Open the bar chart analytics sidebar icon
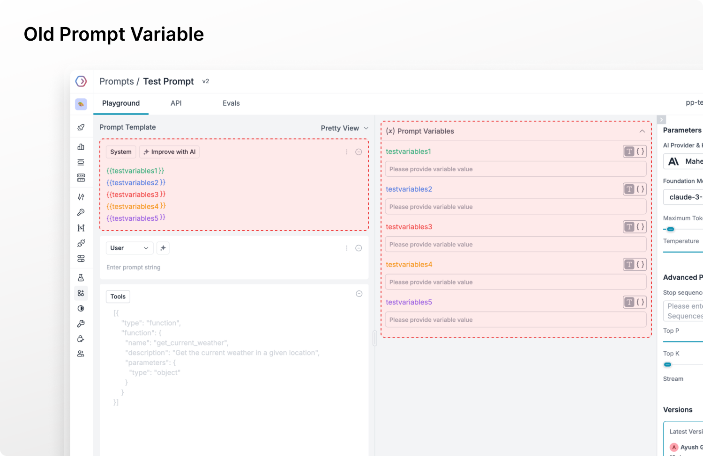 (x=81, y=147)
